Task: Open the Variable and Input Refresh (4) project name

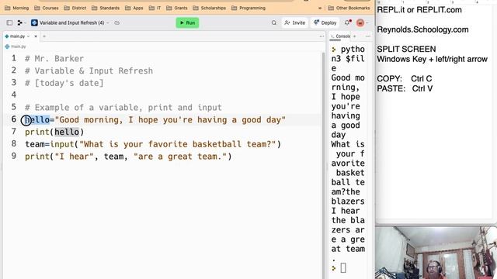Action: [x=71, y=22]
